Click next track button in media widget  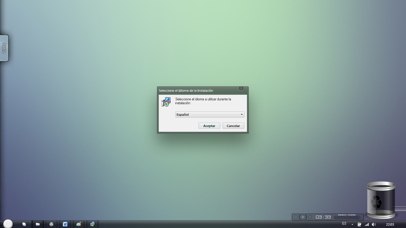tap(310, 217)
